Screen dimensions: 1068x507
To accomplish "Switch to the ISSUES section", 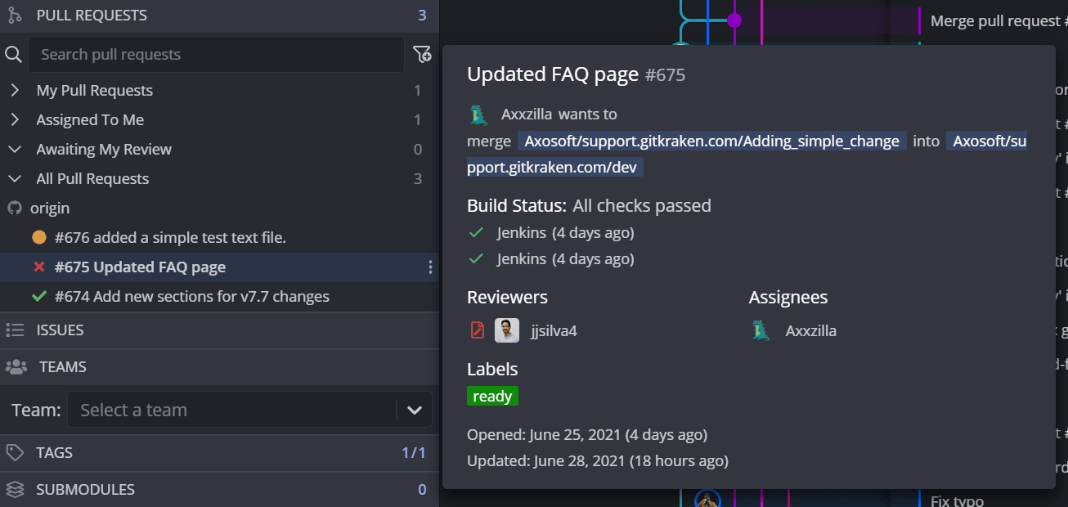I will 61,330.
